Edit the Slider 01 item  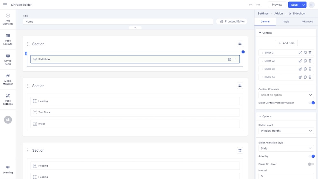[x=300, y=53]
